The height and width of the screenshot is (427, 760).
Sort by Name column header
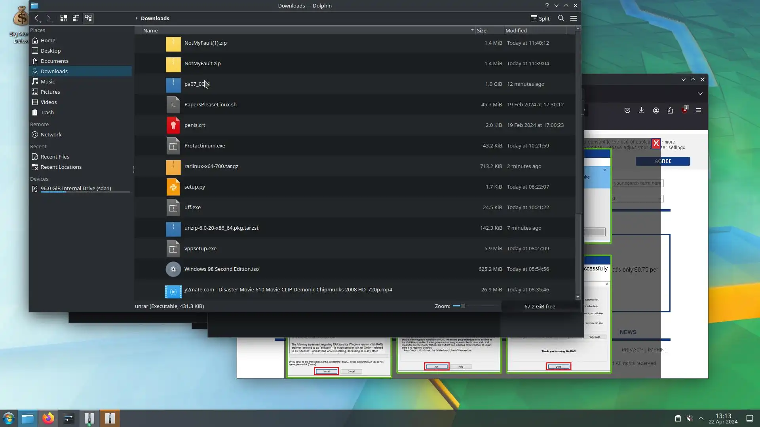point(150,30)
